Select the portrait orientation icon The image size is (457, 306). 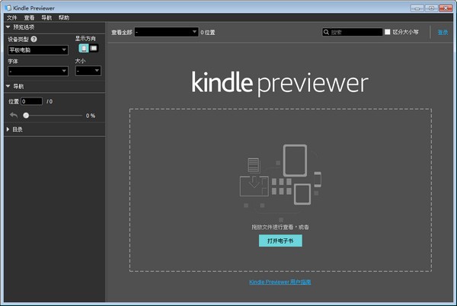click(84, 48)
